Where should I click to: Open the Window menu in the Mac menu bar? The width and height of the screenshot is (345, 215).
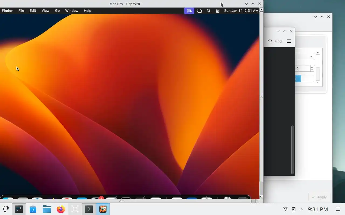(x=72, y=10)
